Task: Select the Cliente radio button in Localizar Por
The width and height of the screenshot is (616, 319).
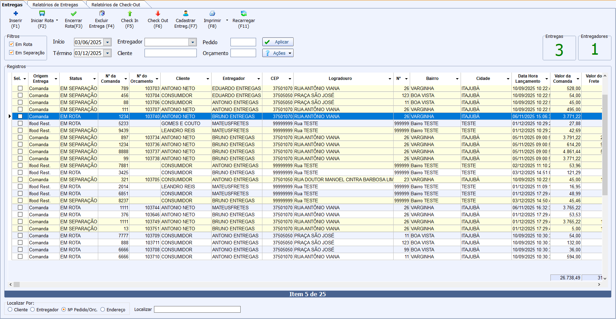Action: (x=10, y=310)
